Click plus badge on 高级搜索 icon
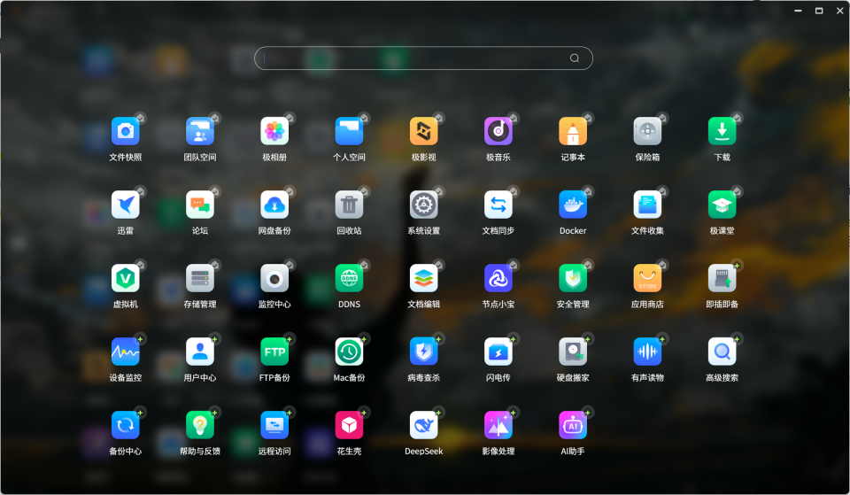The width and height of the screenshot is (850, 495). click(738, 339)
